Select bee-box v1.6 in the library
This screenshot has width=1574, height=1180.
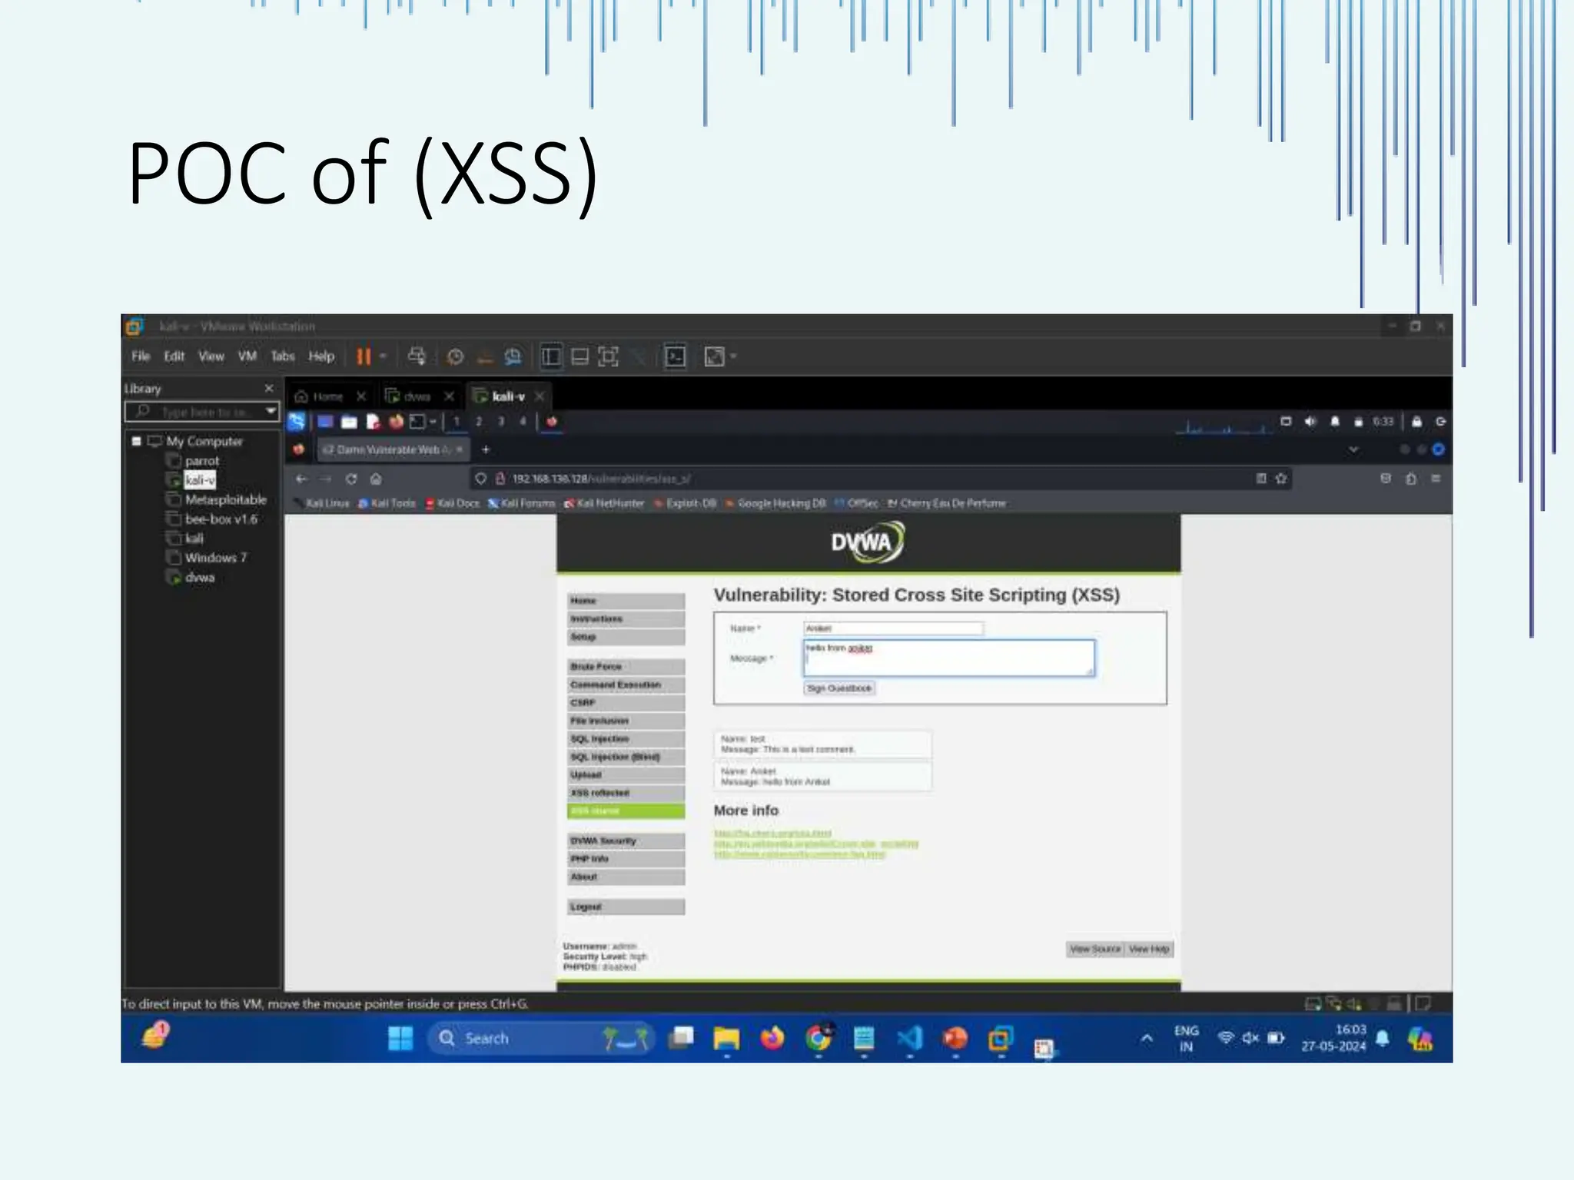[x=221, y=519]
